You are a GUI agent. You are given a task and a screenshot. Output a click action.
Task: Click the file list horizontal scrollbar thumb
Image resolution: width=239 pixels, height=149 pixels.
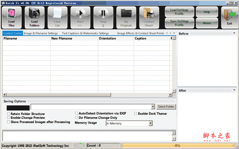[59, 95]
